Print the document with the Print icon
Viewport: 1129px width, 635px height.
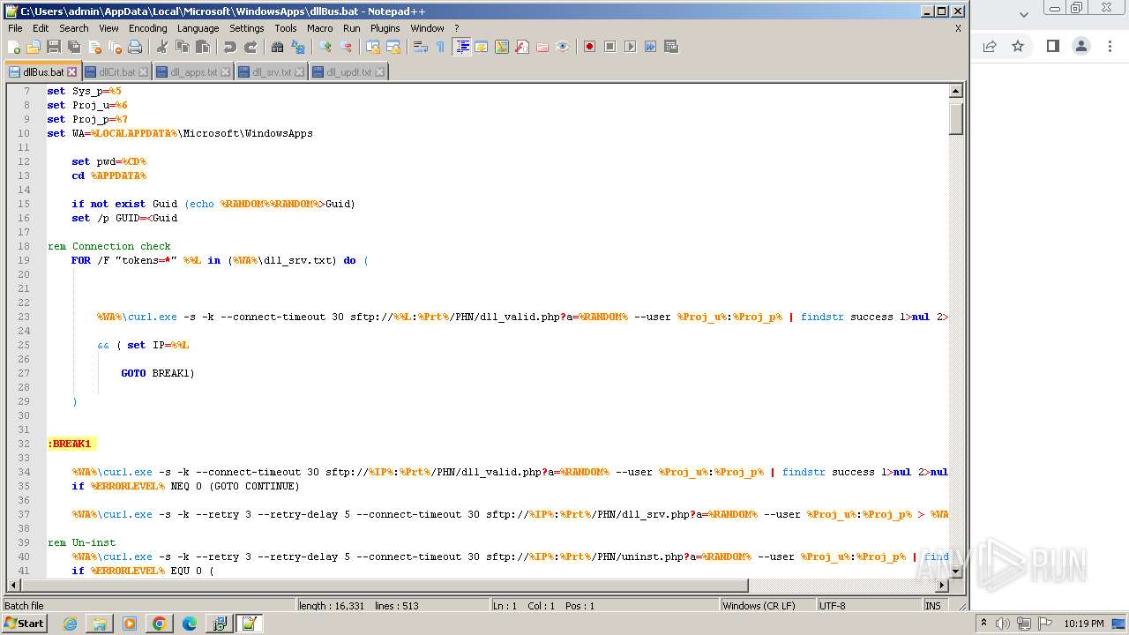pyautogui.click(x=135, y=47)
